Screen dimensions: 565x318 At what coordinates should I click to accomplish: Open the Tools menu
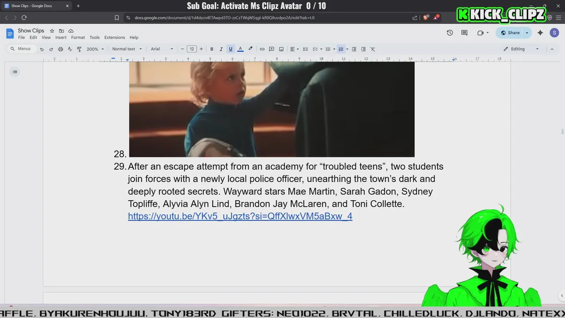[x=94, y=38]
